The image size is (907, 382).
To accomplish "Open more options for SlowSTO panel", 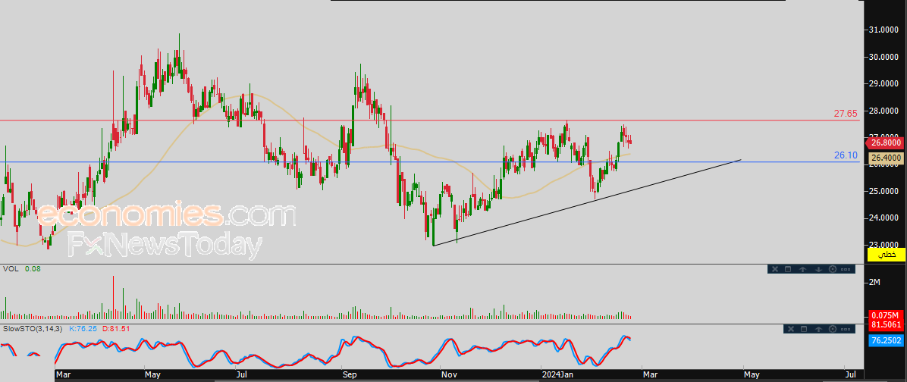I will tap(846, 329).
